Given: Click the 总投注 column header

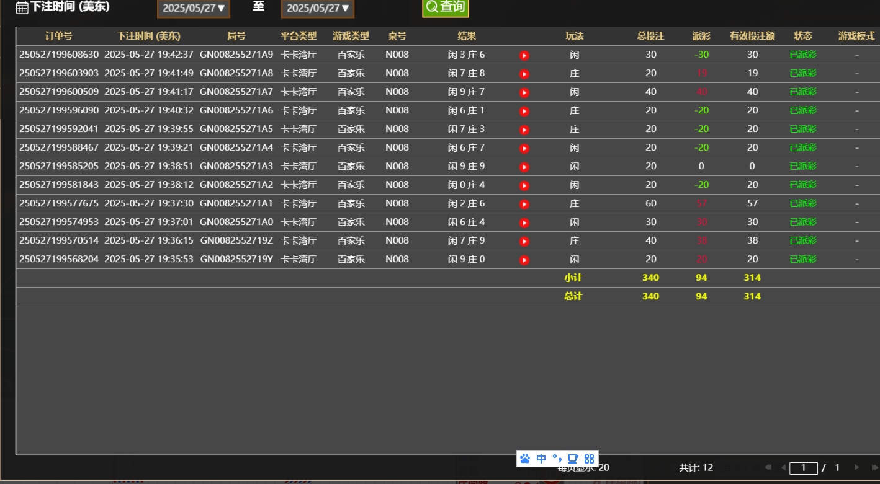Looking at the screenshot, I should [650, 37].
